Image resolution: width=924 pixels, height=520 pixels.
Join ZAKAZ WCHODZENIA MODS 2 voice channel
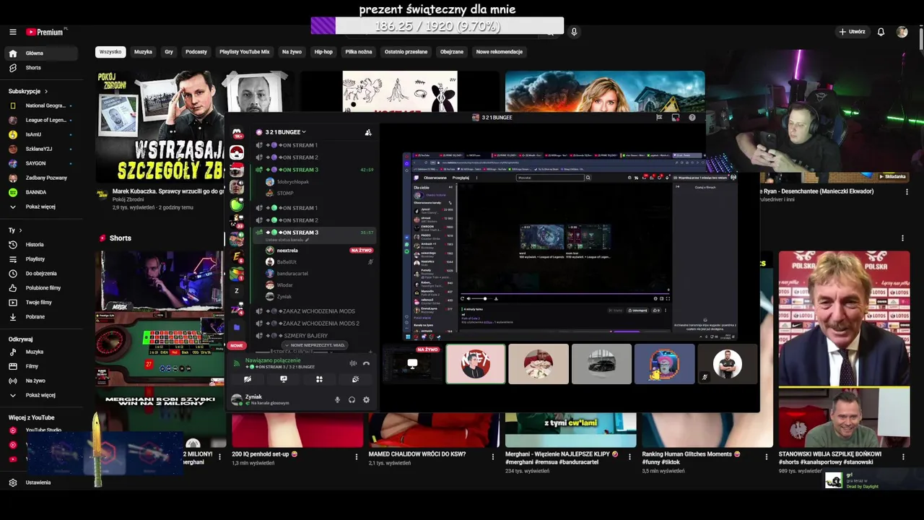tap(315, 324)
